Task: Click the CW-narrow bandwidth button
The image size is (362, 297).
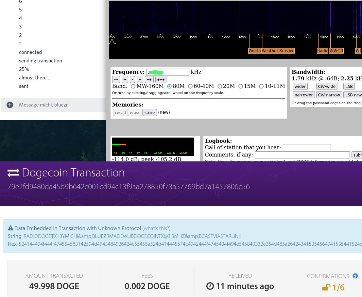Action: tap(329, 95)
